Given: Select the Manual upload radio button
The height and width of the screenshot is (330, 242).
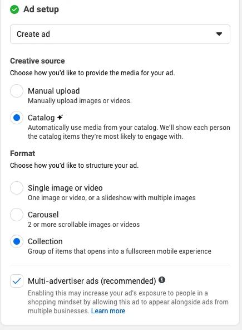Looking at the screenshot, I should (x=17, y=91).
